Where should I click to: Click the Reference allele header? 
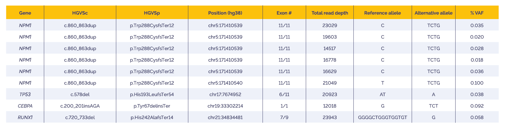(383, 13)
